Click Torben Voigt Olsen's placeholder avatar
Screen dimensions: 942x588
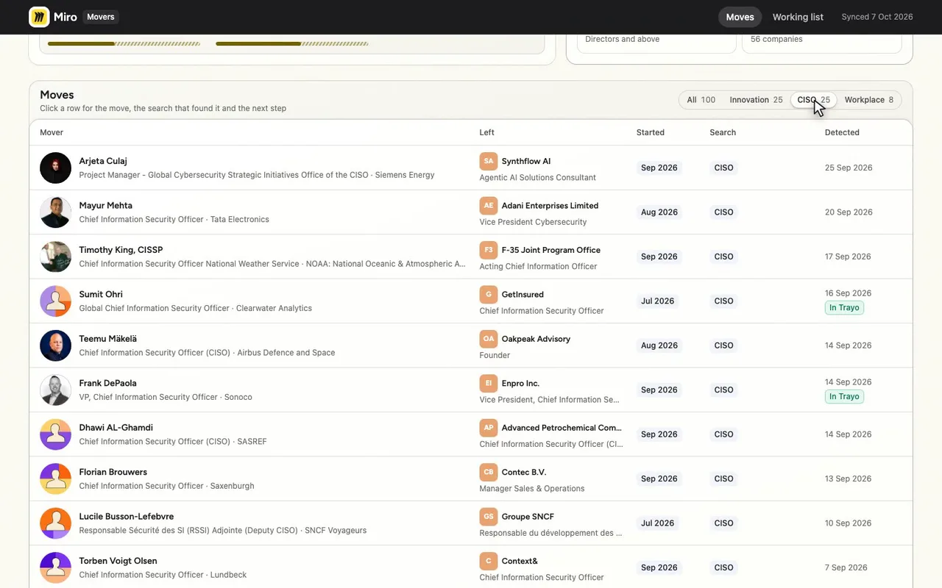pyautogui.click(x=55, y=568)
